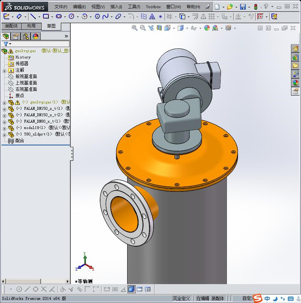
Task: Expand the FALAN_DN150_x_t<1> component node
Action: [4, 109]
